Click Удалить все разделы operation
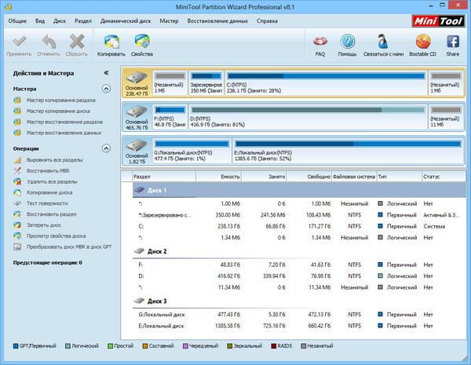 pos(52,182)
